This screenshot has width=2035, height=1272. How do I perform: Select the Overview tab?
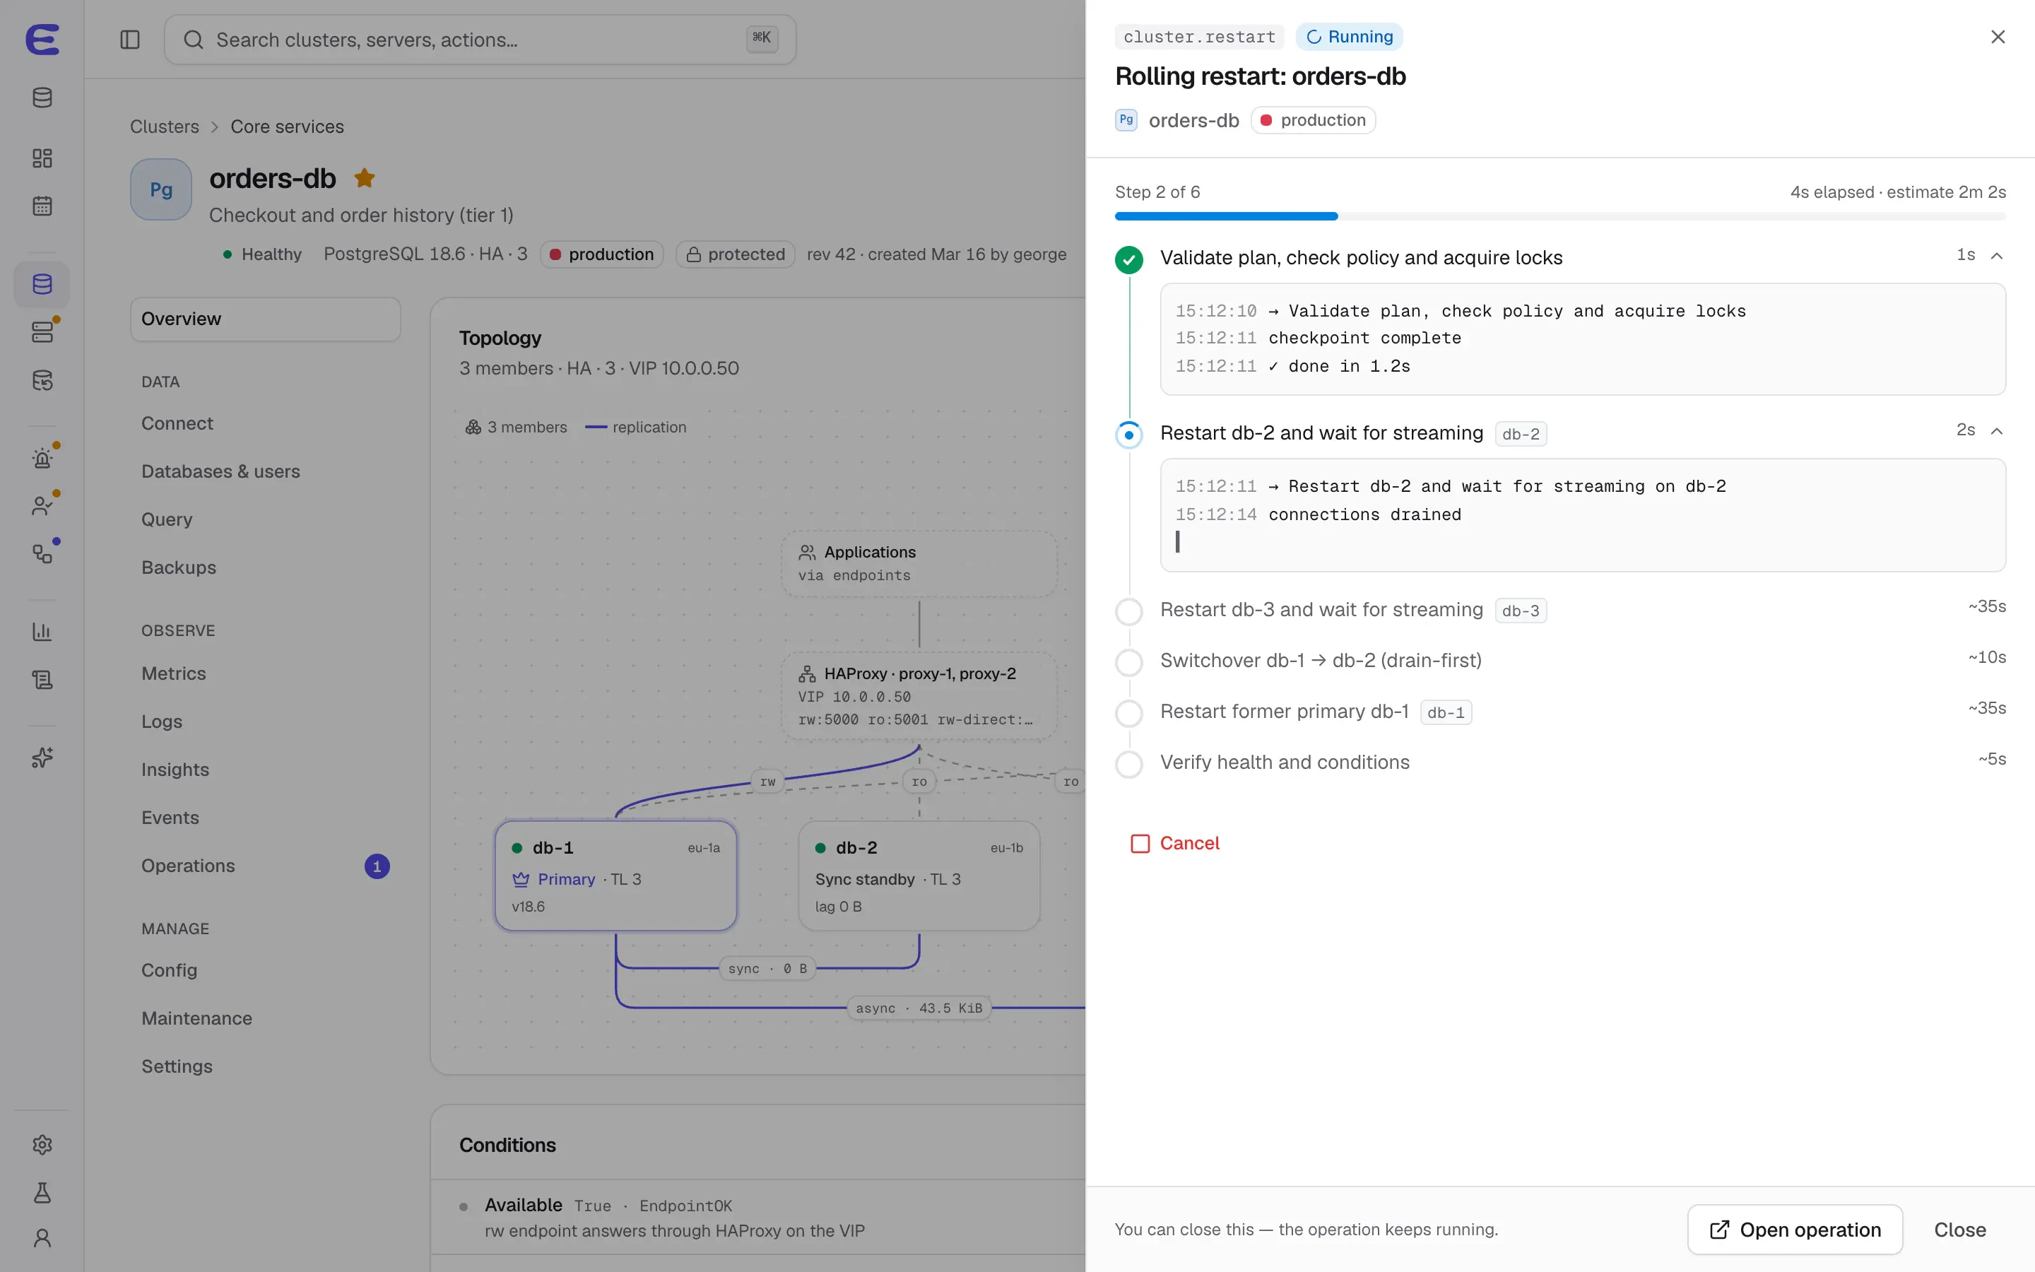pos(265,319)
